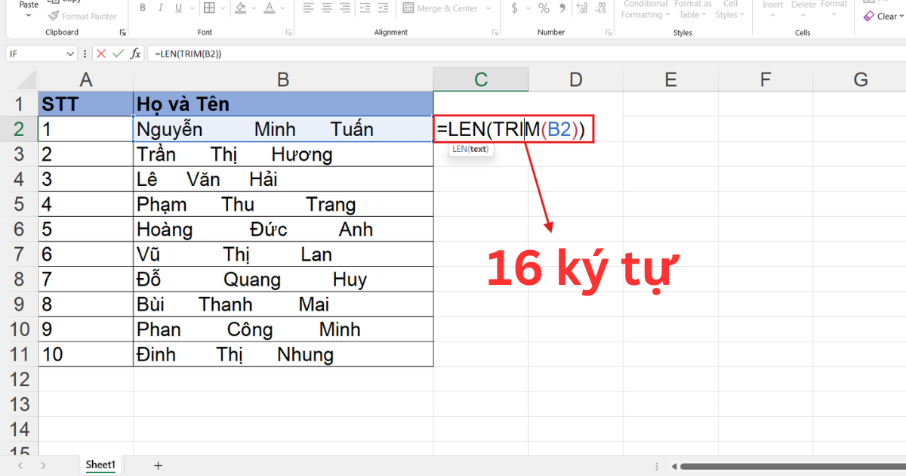The width and height of the screenshot is (906, 476).
Task: Switch to the Sheet1 tab
Action: [100, 465]
